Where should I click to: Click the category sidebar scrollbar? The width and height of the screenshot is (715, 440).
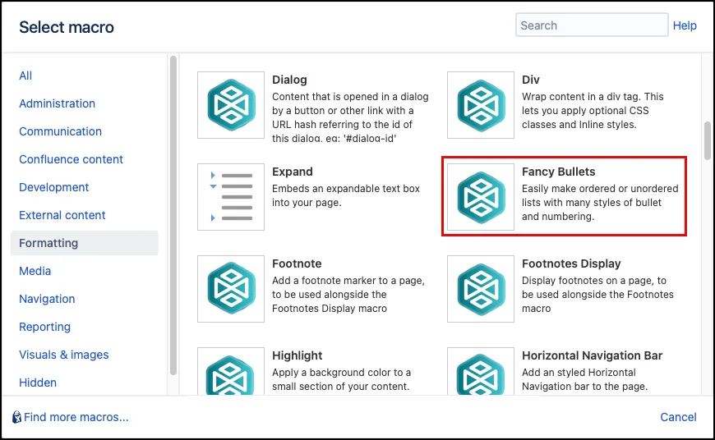point(173,215)
